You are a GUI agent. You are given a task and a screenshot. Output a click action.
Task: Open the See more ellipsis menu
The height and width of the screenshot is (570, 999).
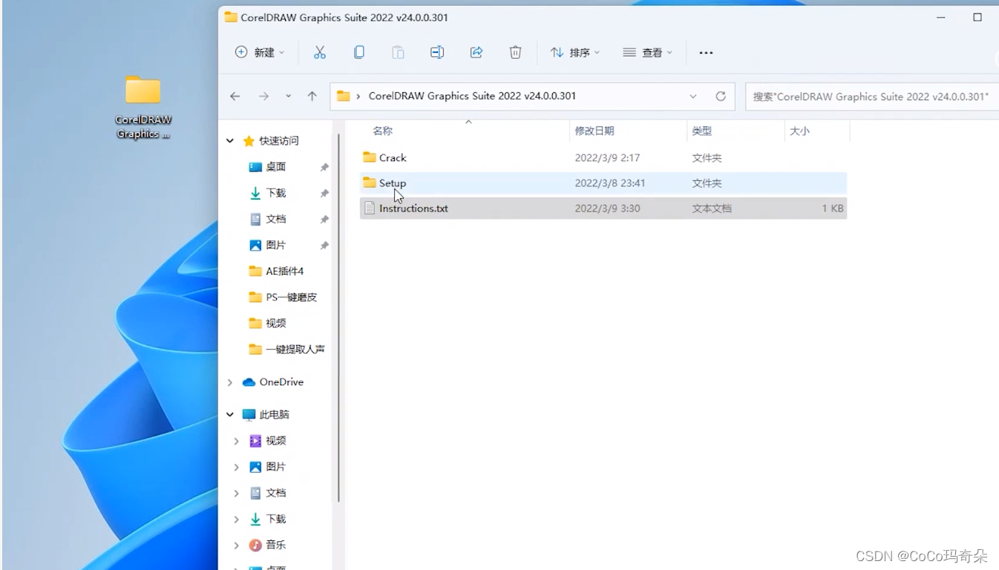click(706, 53)
